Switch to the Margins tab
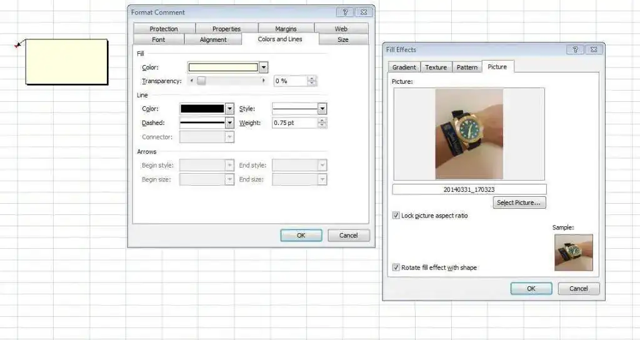640x340 pixels. point(286,29)
